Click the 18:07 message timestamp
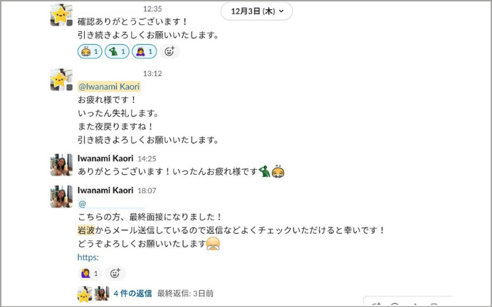This screenshot has height=307, width=492. [x=147, y=190]
